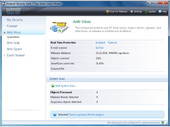The height and width of the screenshot is (127, 170).
Task: Click the Outpost icon in title bar
Action: pos(4,4)
